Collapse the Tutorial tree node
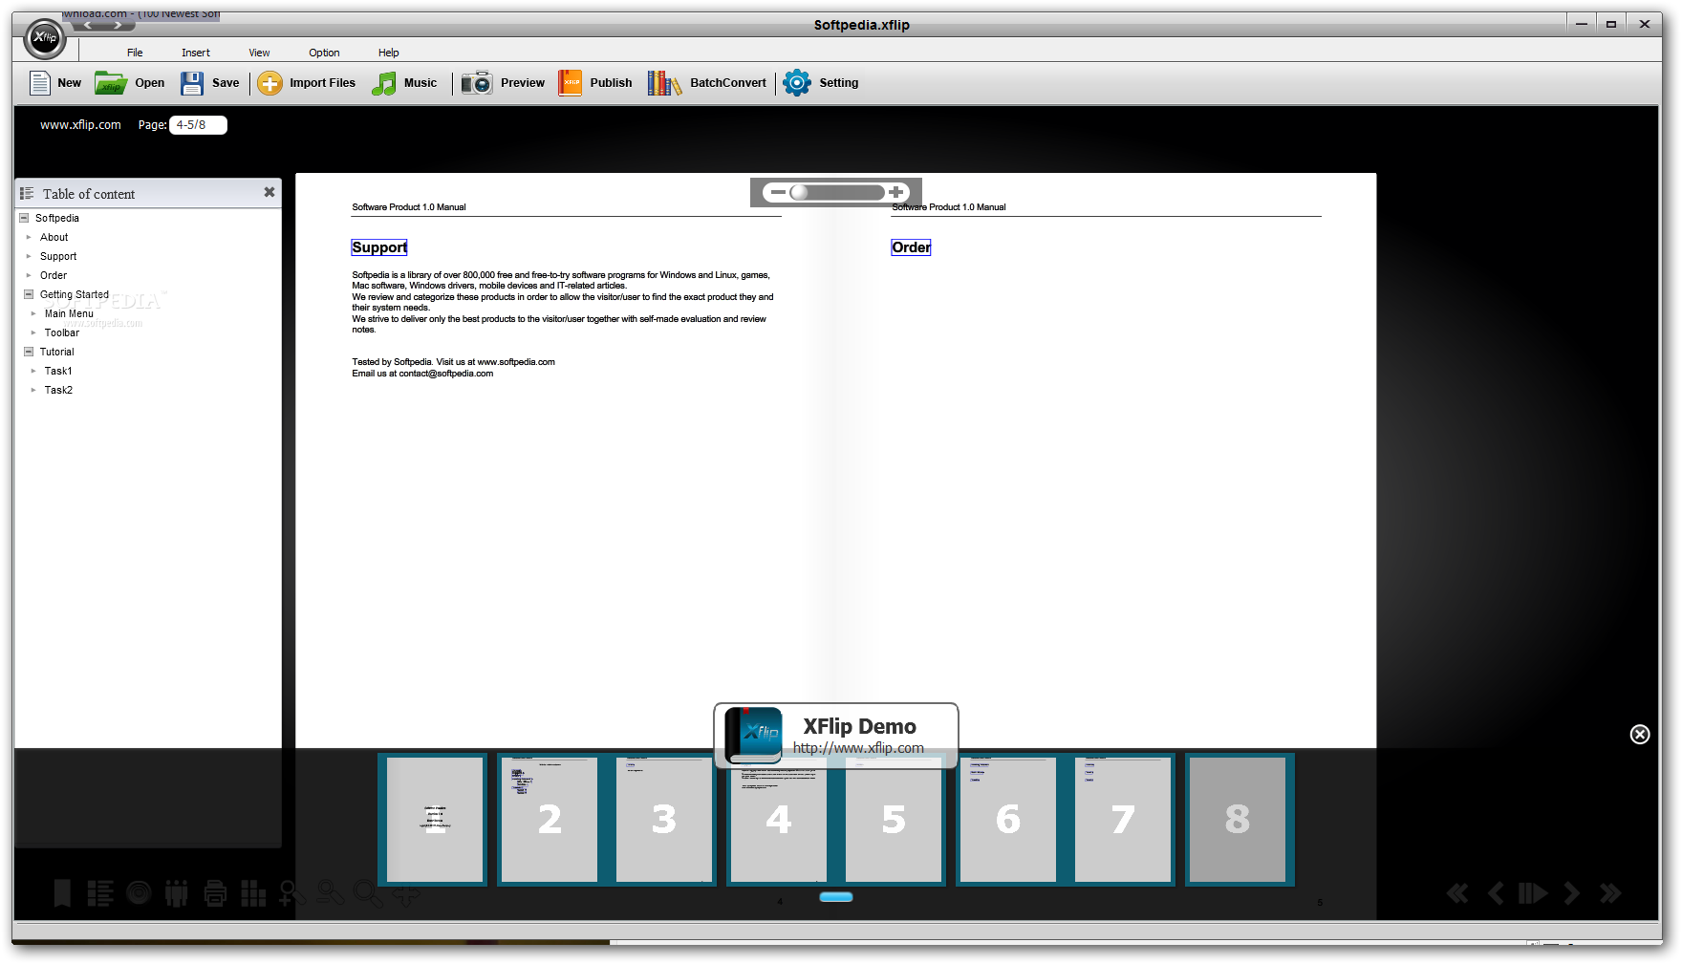The width and height of the screenshot is (1682, 964). 29,352
